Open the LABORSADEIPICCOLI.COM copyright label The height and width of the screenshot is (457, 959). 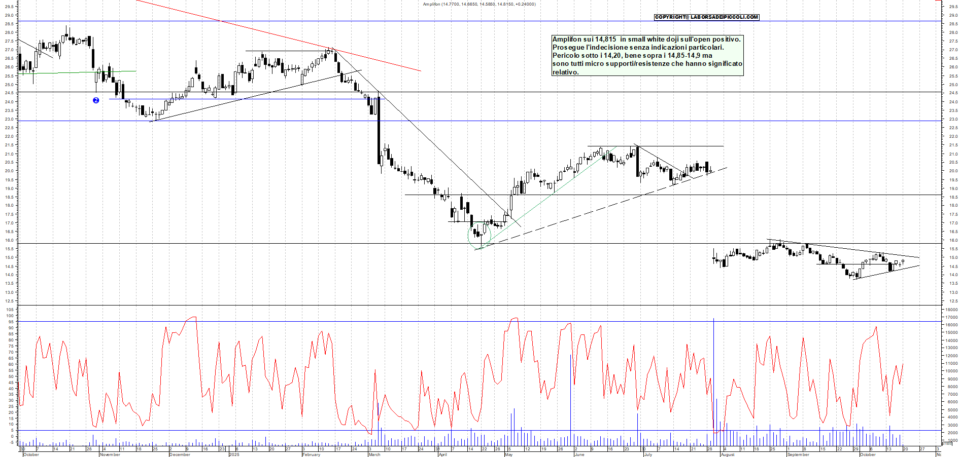[706, 17]
